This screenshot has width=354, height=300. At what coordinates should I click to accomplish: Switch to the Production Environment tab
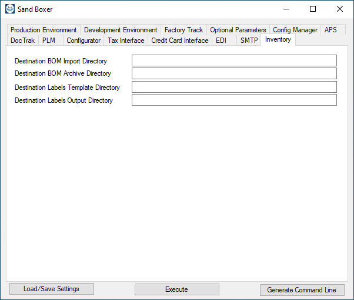(44, 30)
